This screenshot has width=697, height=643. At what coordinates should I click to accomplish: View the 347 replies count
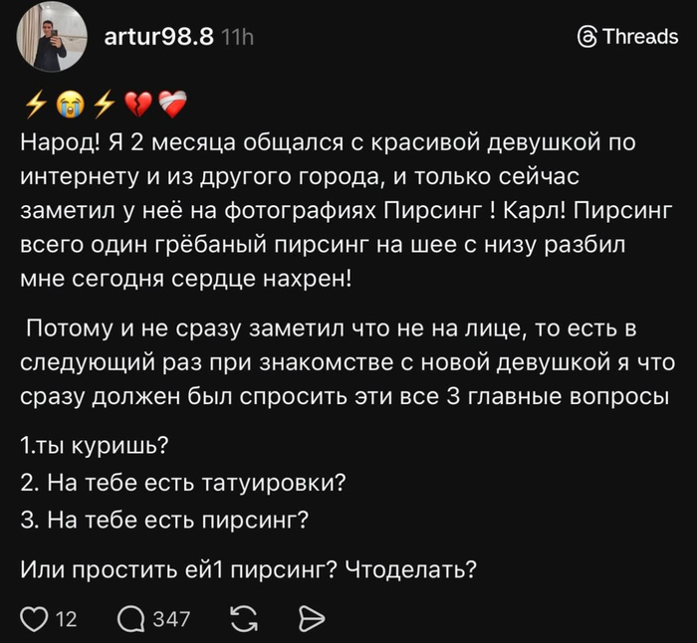170,619
